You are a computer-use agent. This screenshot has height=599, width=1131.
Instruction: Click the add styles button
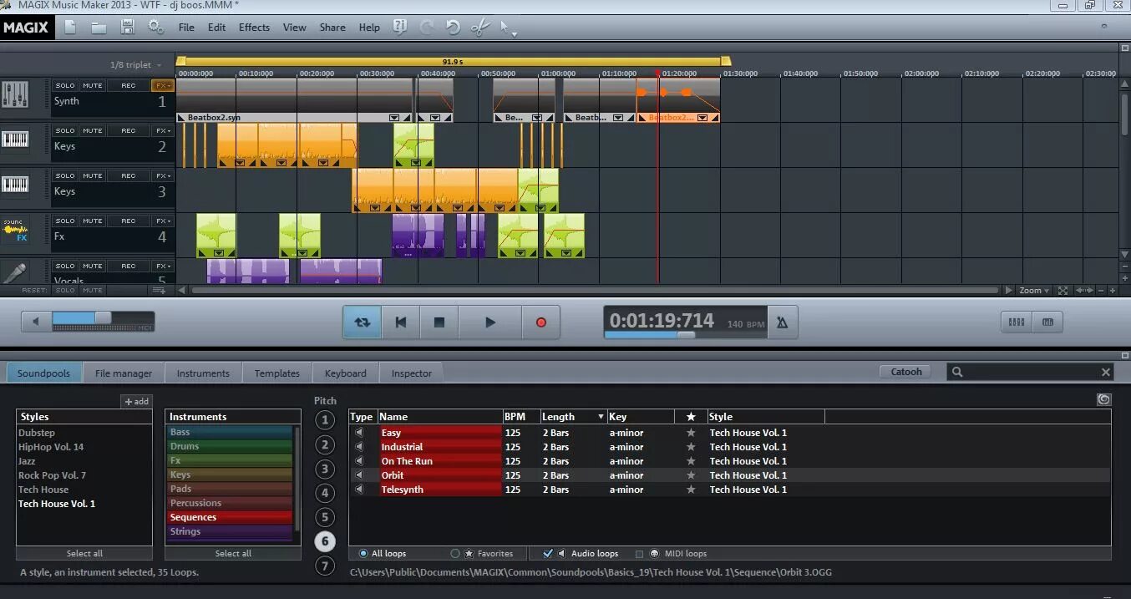point(137,401)
